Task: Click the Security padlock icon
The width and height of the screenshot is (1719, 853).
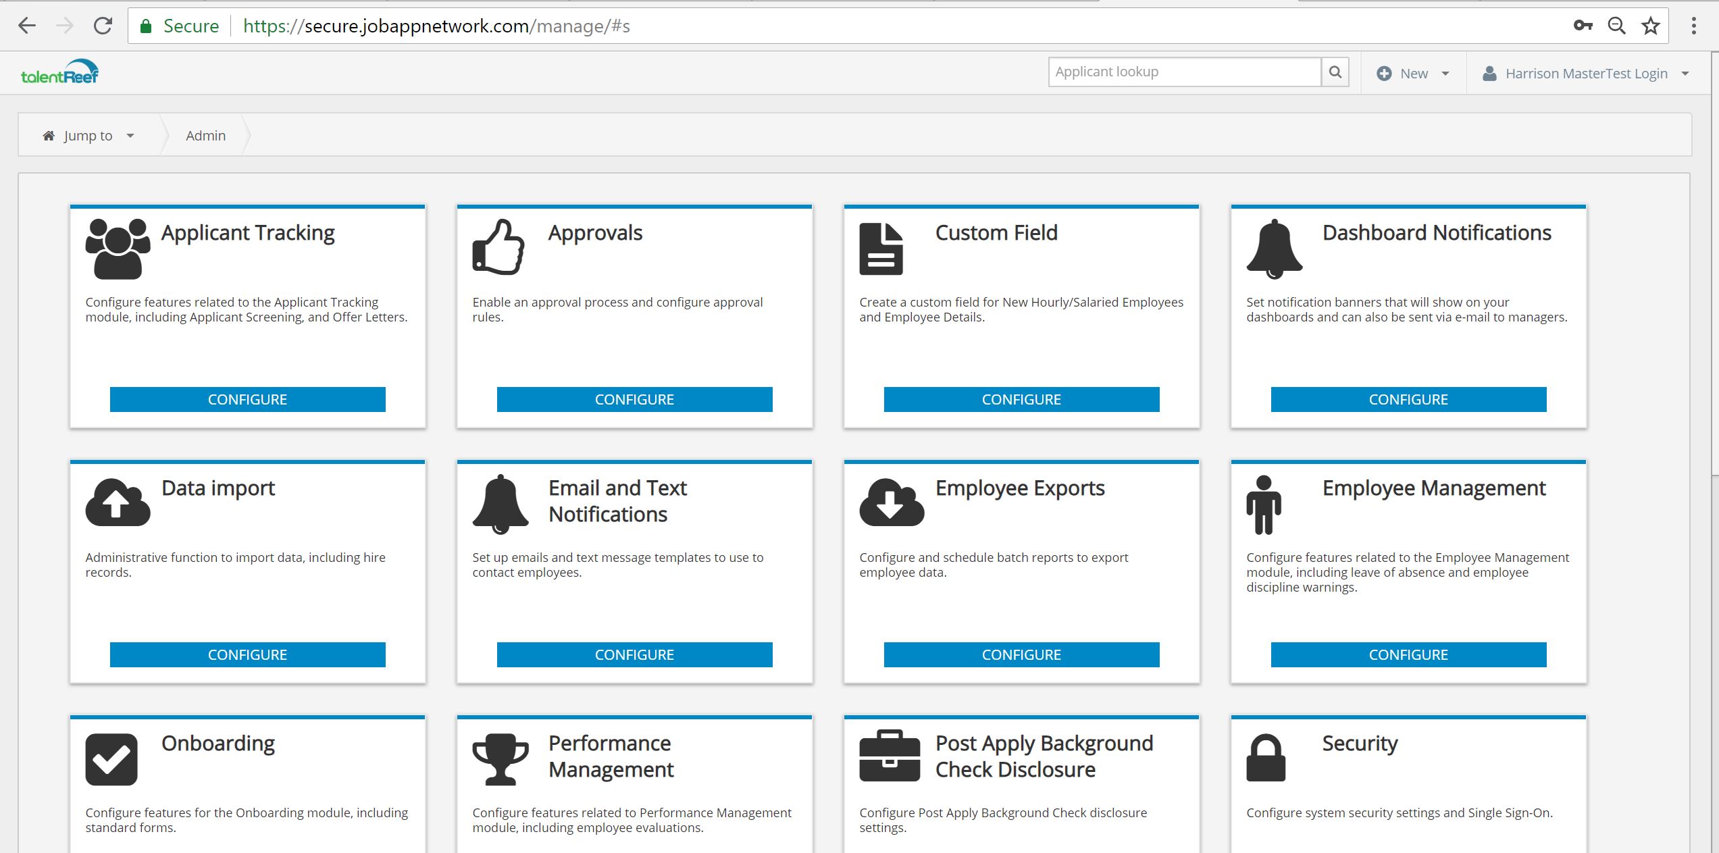Action: coord(1265,758)
